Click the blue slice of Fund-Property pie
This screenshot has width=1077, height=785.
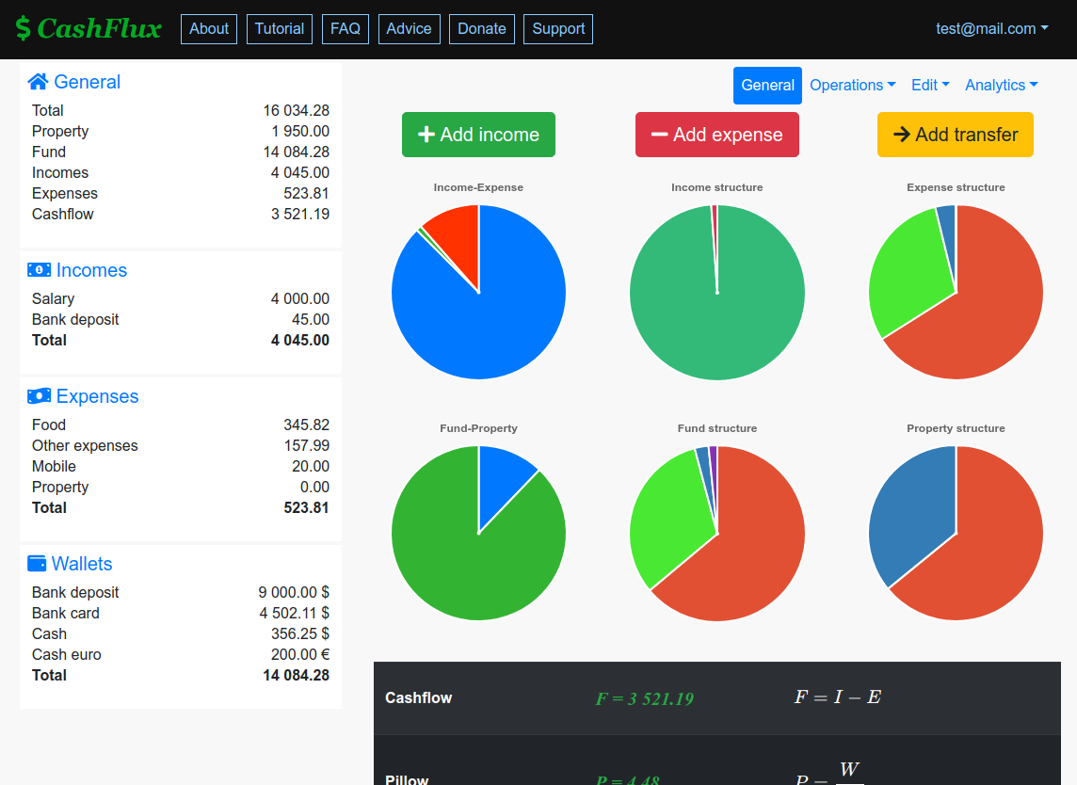pos(500,481)
